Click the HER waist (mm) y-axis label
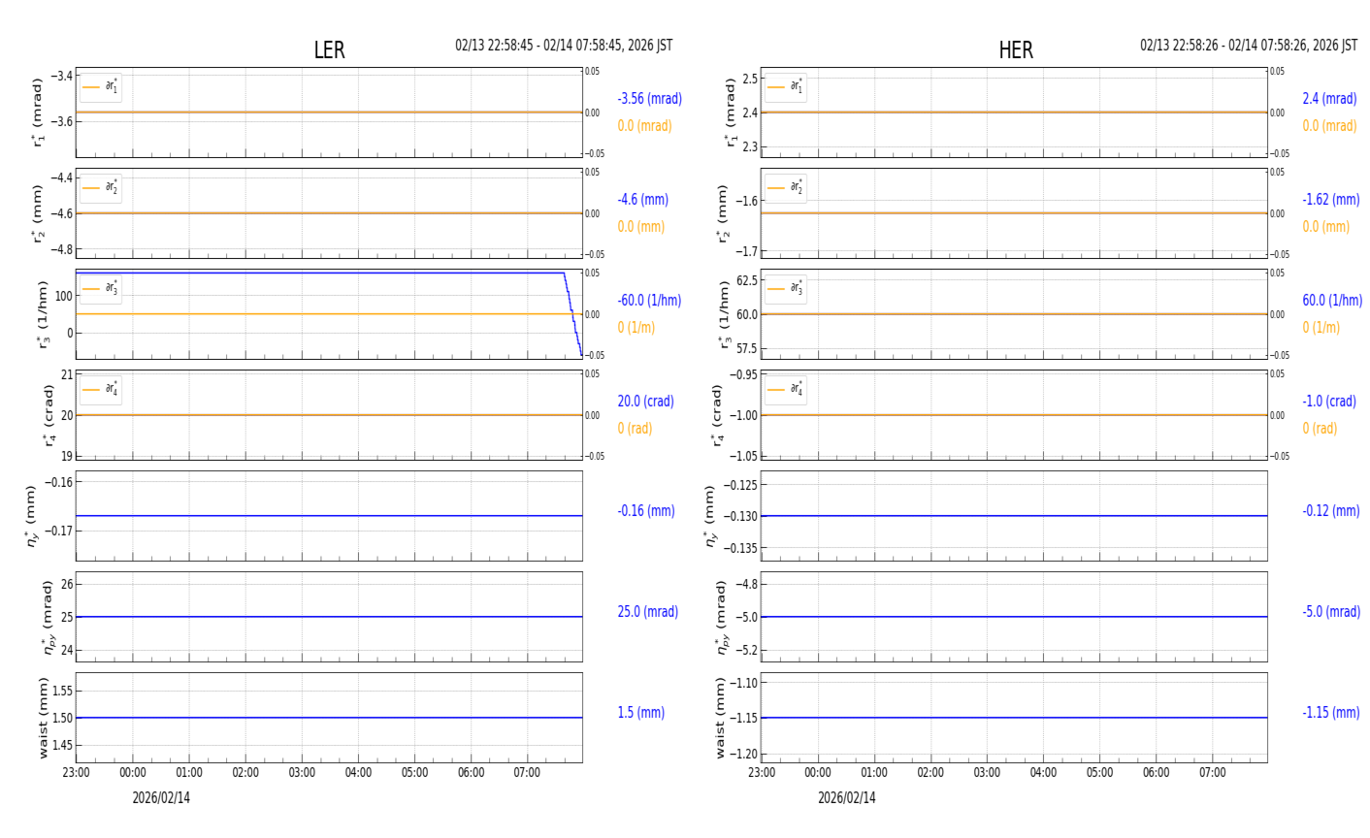Viewport: 1370px width, 838px height. tap(721, 718)
